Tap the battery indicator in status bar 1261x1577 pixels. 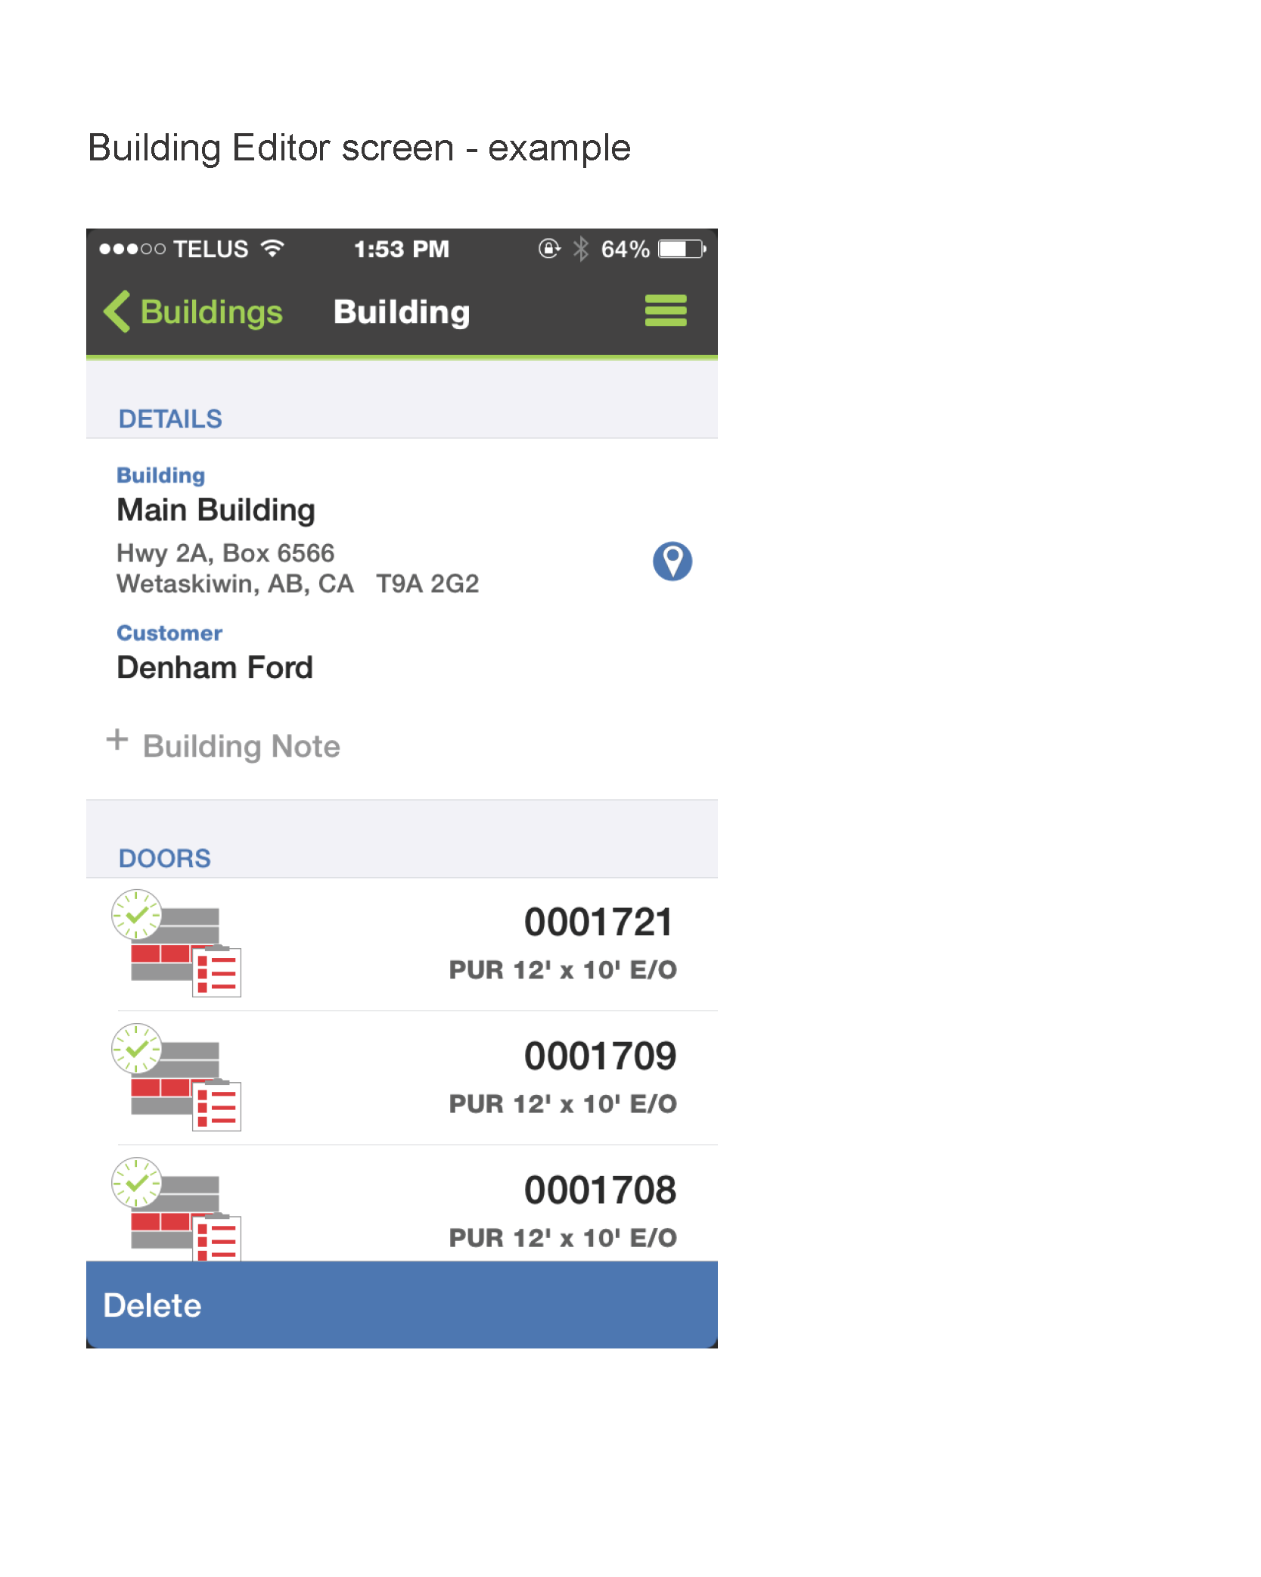click(x=682, y=249)
